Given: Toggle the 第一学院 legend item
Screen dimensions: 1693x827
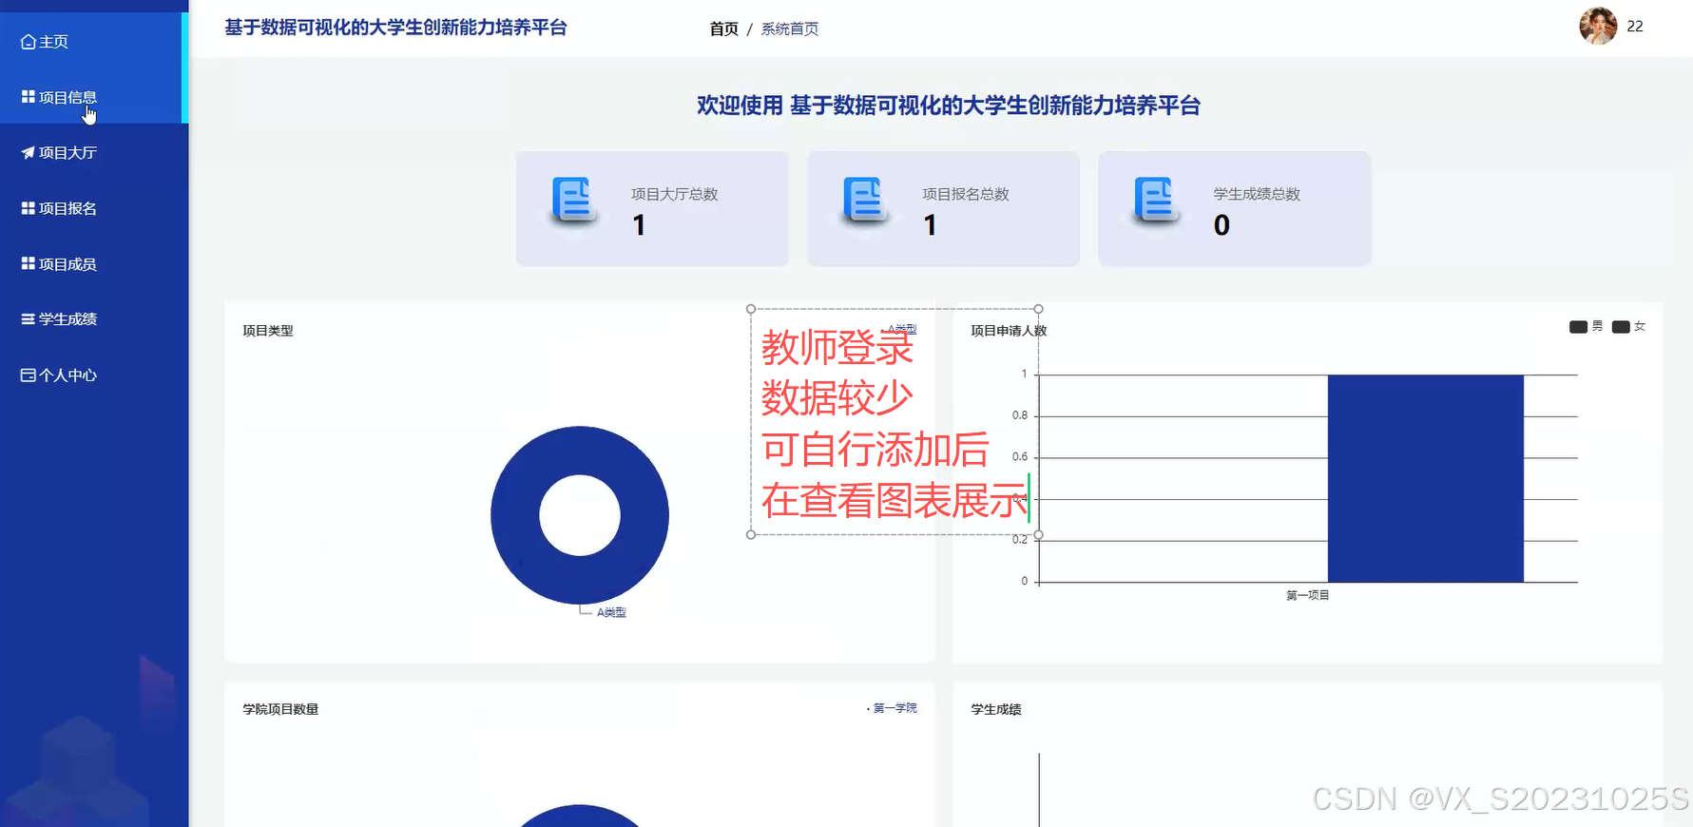Looking at the screenshot, I should click(x=892, y=708).
